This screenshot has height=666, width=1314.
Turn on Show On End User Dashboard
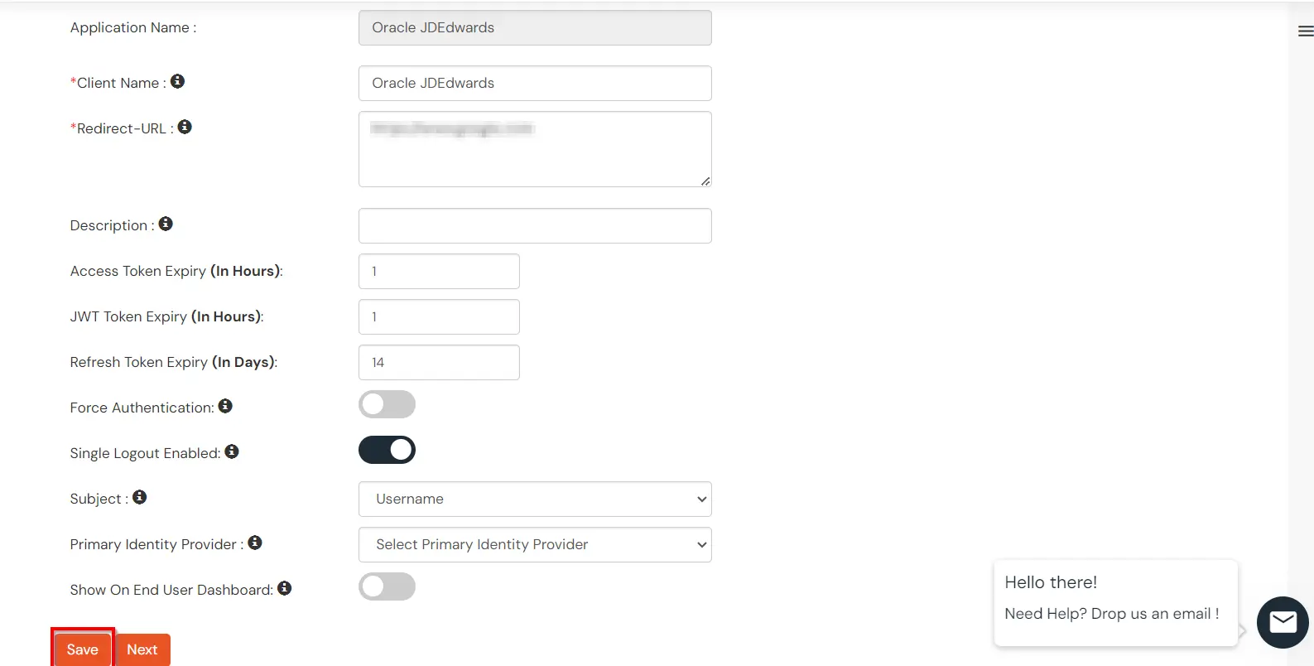click(x=387, y=586)
